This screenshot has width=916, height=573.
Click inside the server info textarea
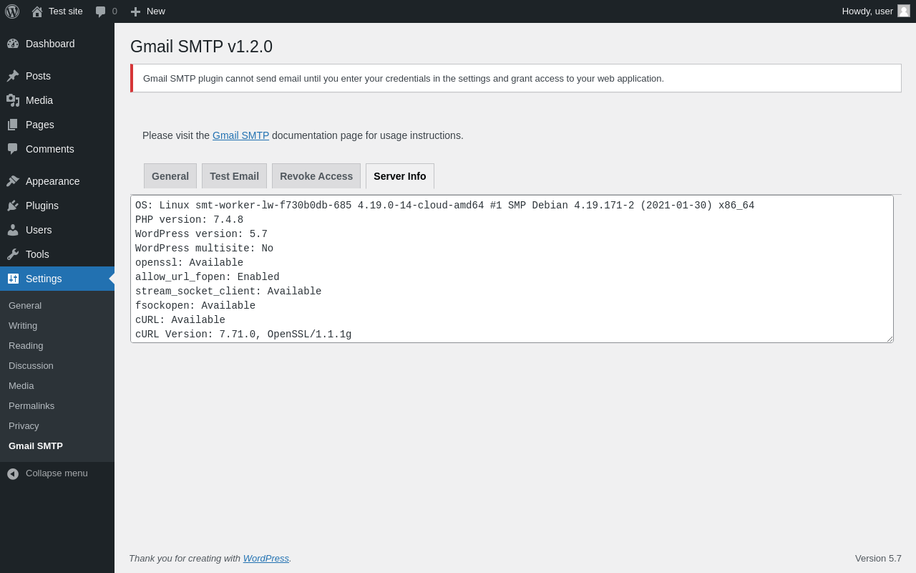point(512,269)
